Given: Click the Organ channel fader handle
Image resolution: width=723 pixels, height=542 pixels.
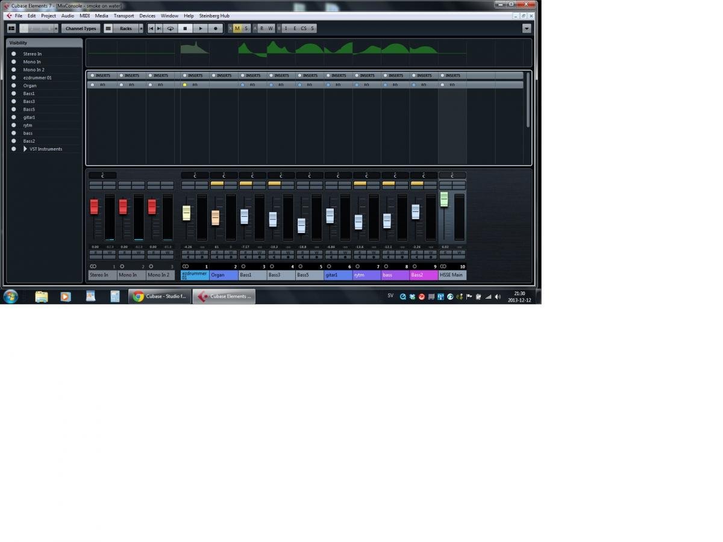Looking at the screenshot, I should [x=215, y=218].
